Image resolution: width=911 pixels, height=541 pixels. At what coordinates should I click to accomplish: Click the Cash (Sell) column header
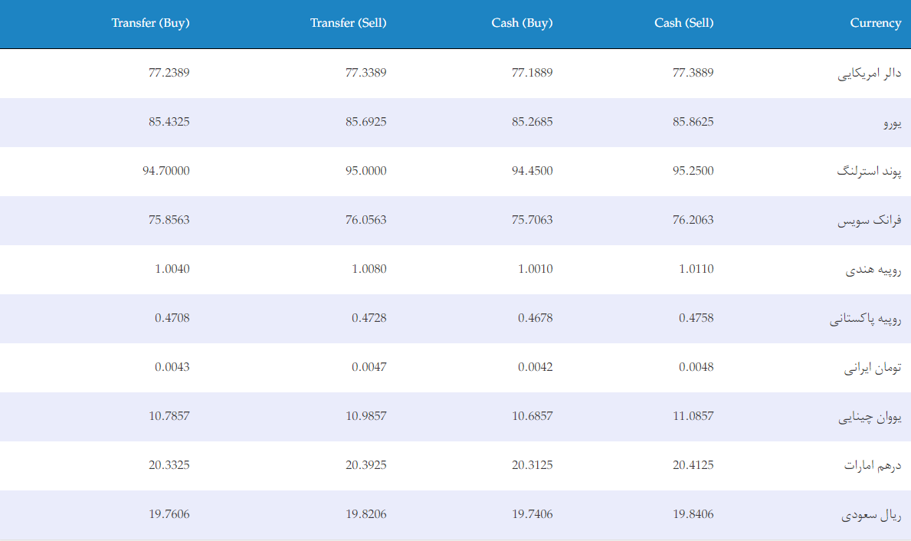pyautogui.click(x=684, y=23)
